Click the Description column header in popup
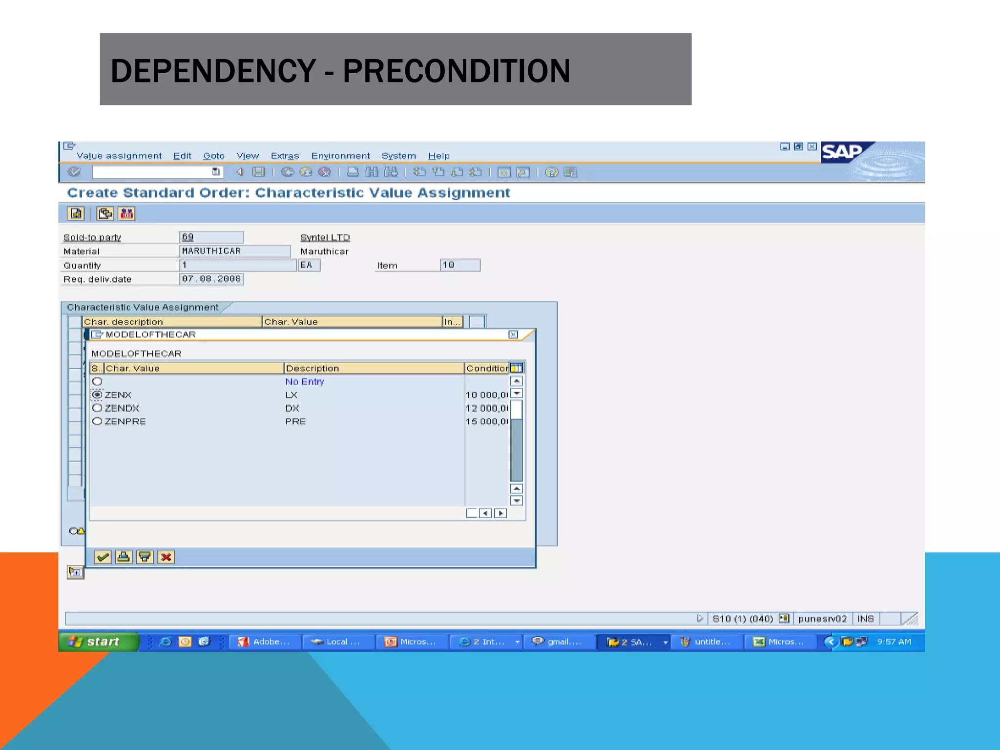This screenshot has width=1000, height=750. 374,368
